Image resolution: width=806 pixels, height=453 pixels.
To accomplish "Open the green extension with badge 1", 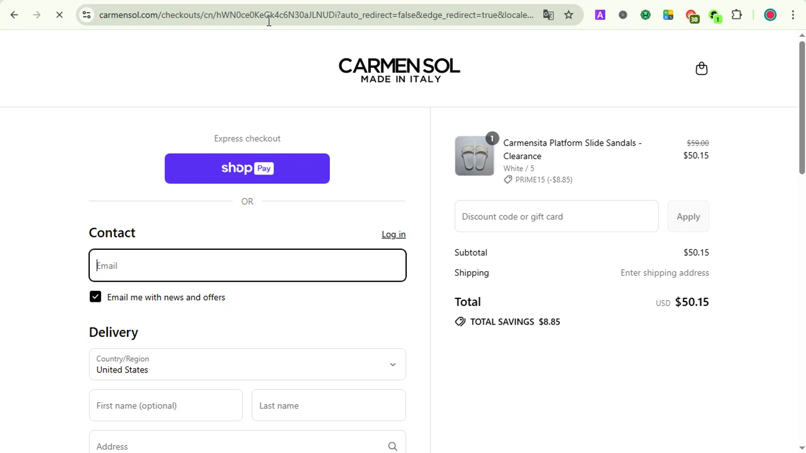I will click(715, 16).
